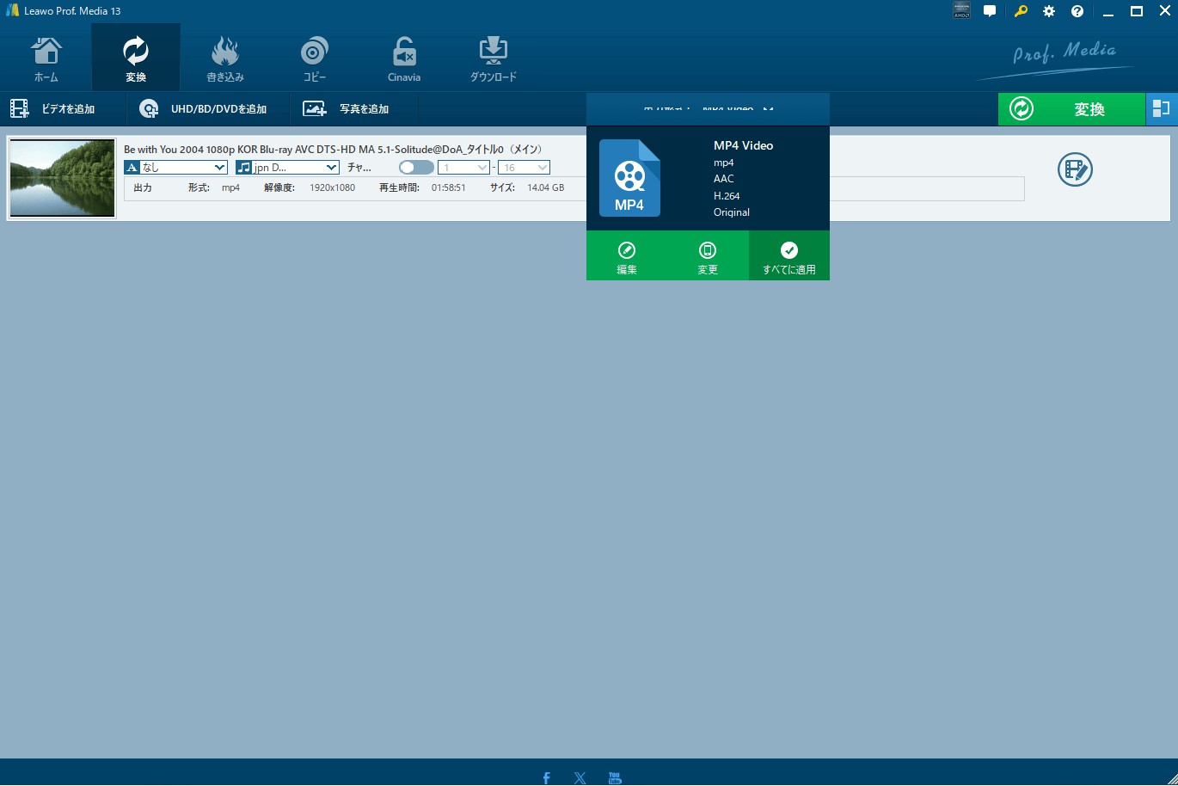This screenshot has width=1178, height=786.
Task: Open the AMD GPU acceleration icon
Action: click(961, 11)
